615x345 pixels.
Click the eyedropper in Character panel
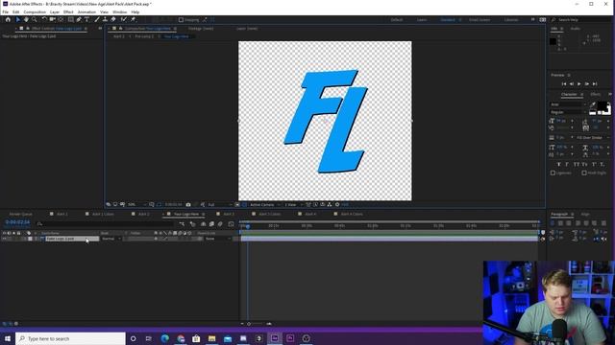[593, 104]
